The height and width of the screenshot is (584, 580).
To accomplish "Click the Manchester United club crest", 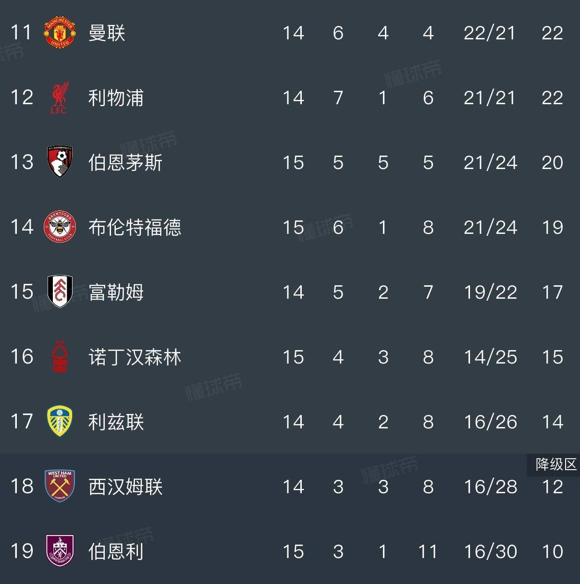I will point(60,33).
